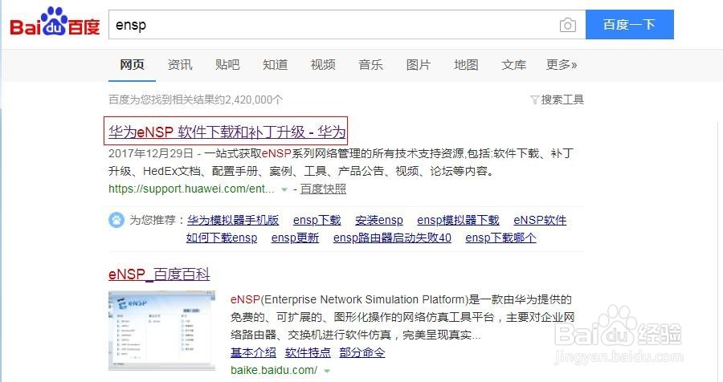Click the support.huawei.com URL
Image resolution: width=723 pixels, height=382 pixels.
point(191,189)
